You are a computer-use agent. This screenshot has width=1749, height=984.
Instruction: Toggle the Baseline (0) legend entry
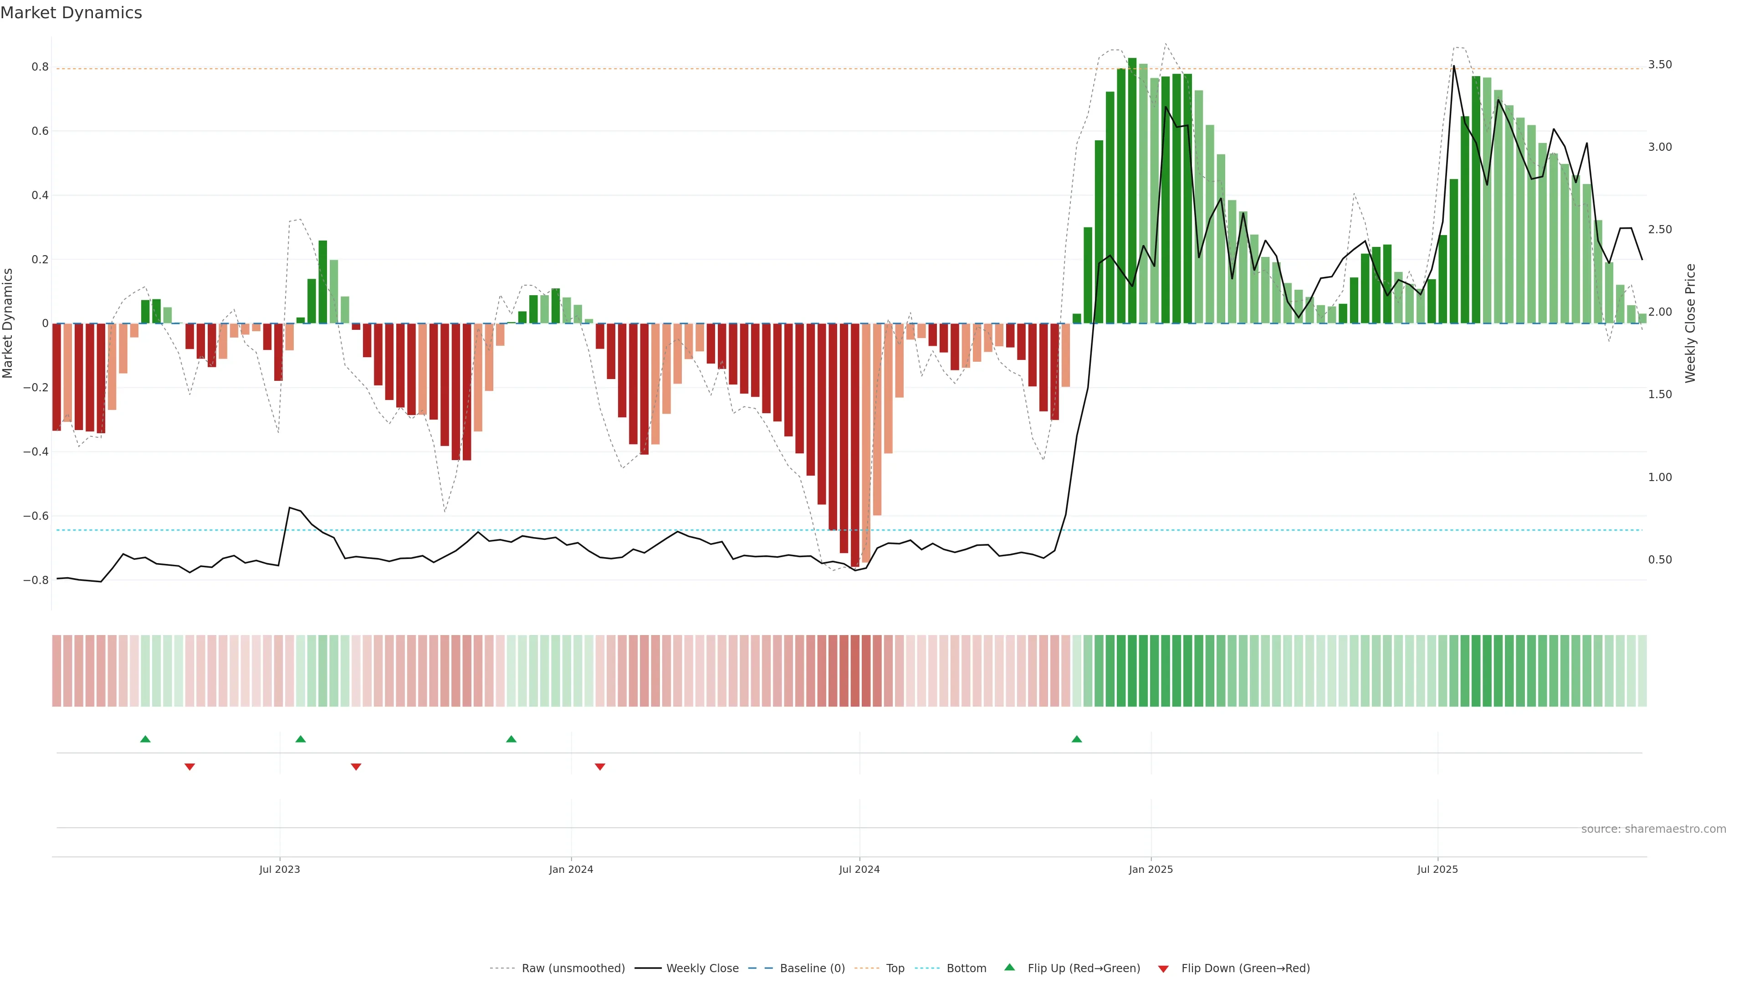click(812, 969)
